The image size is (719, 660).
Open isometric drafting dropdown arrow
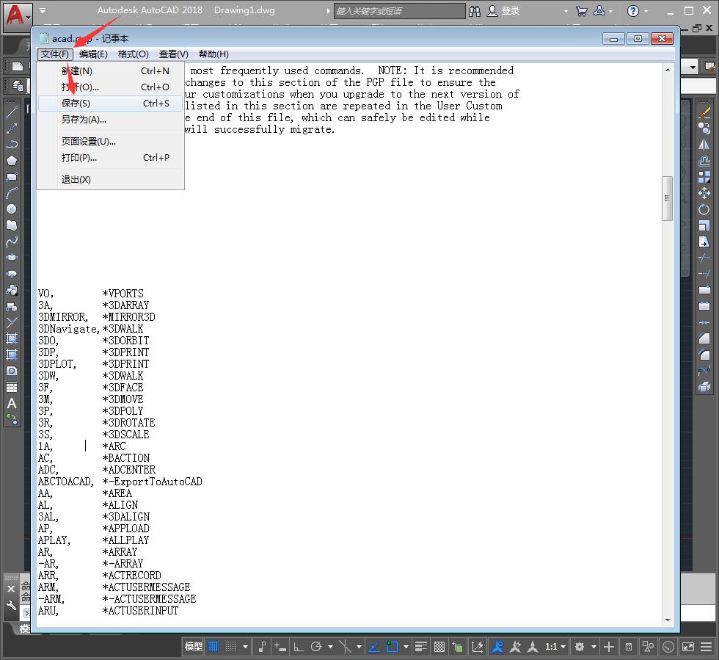point(359,647)
